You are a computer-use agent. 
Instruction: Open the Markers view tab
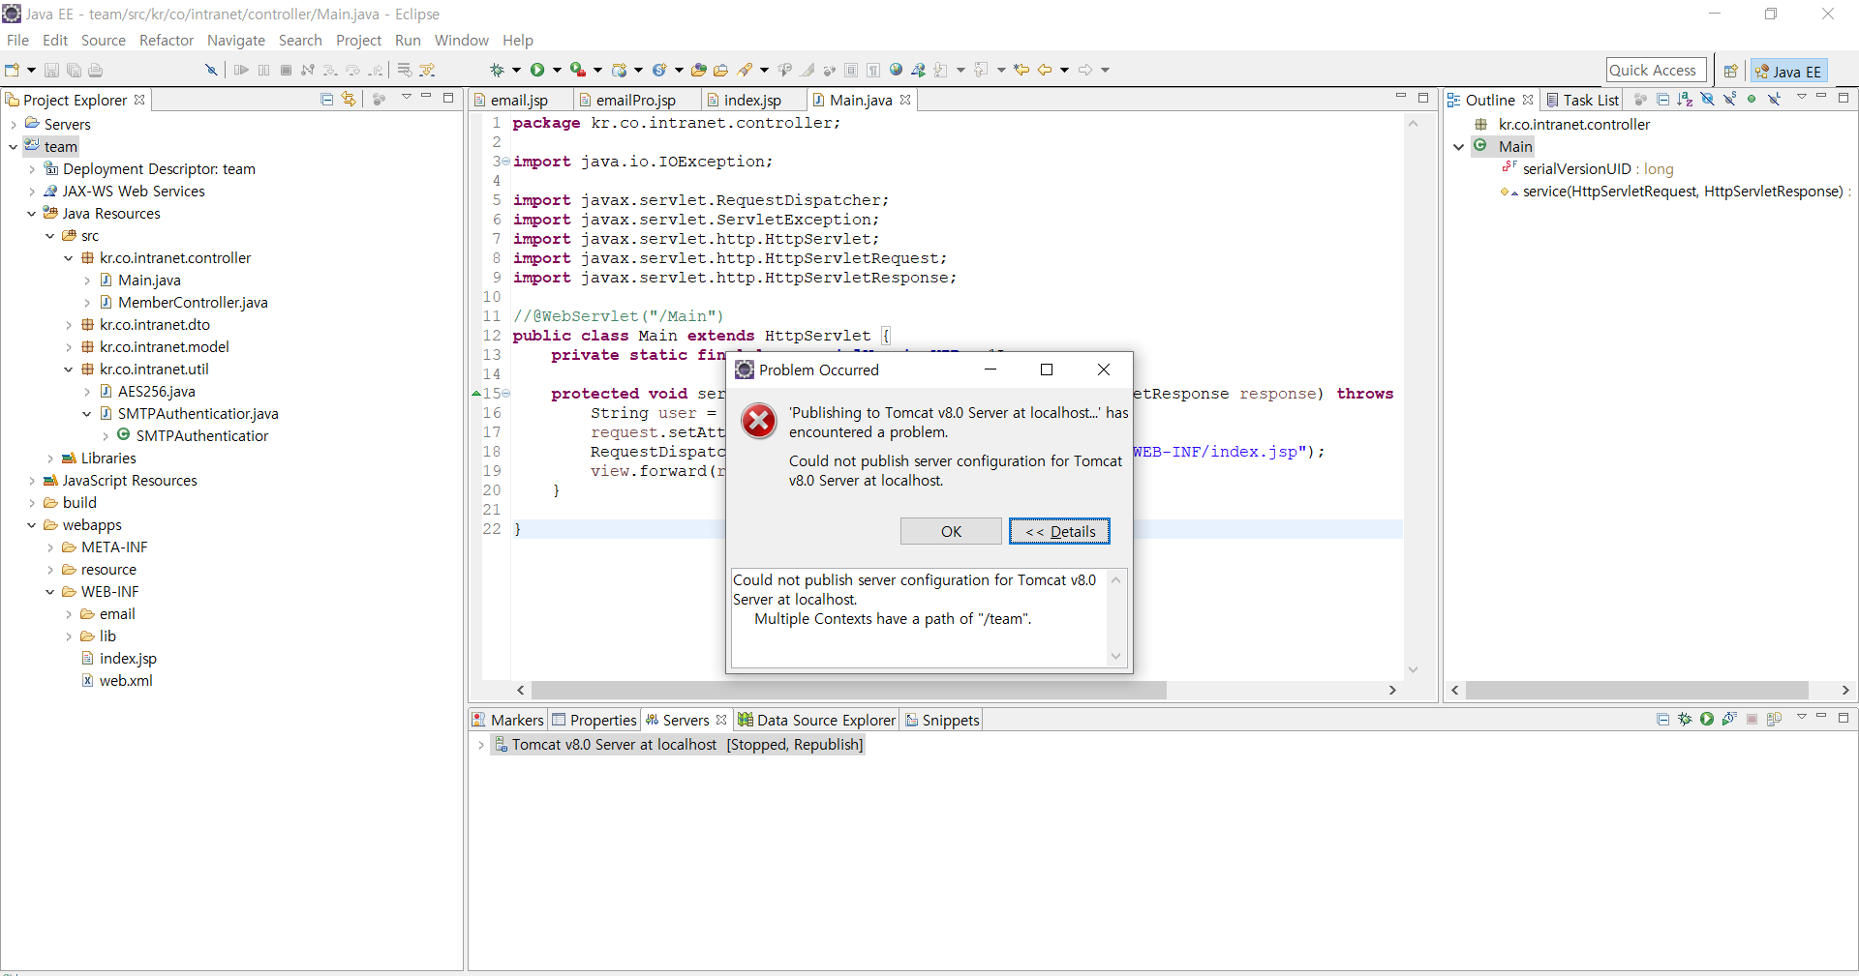507,720
